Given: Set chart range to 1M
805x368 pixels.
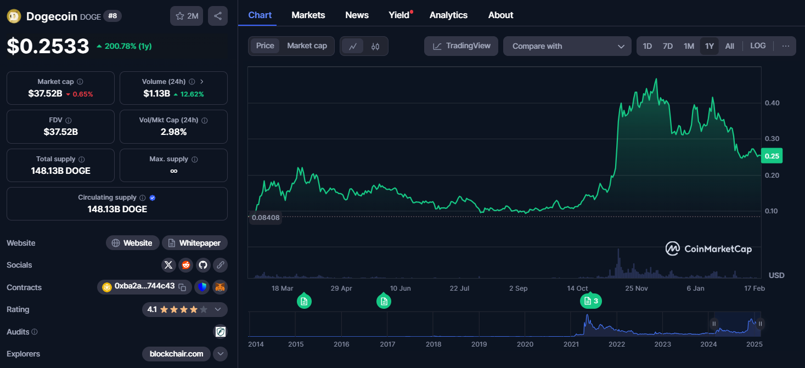Looking at the screenshot, I should click(689, 46).
